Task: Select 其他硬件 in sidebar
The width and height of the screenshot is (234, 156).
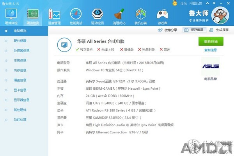Action: click(20, 110)
